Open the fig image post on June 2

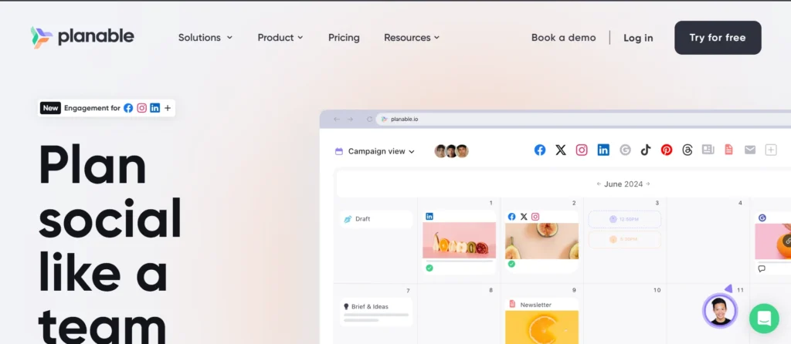(541, 241)
